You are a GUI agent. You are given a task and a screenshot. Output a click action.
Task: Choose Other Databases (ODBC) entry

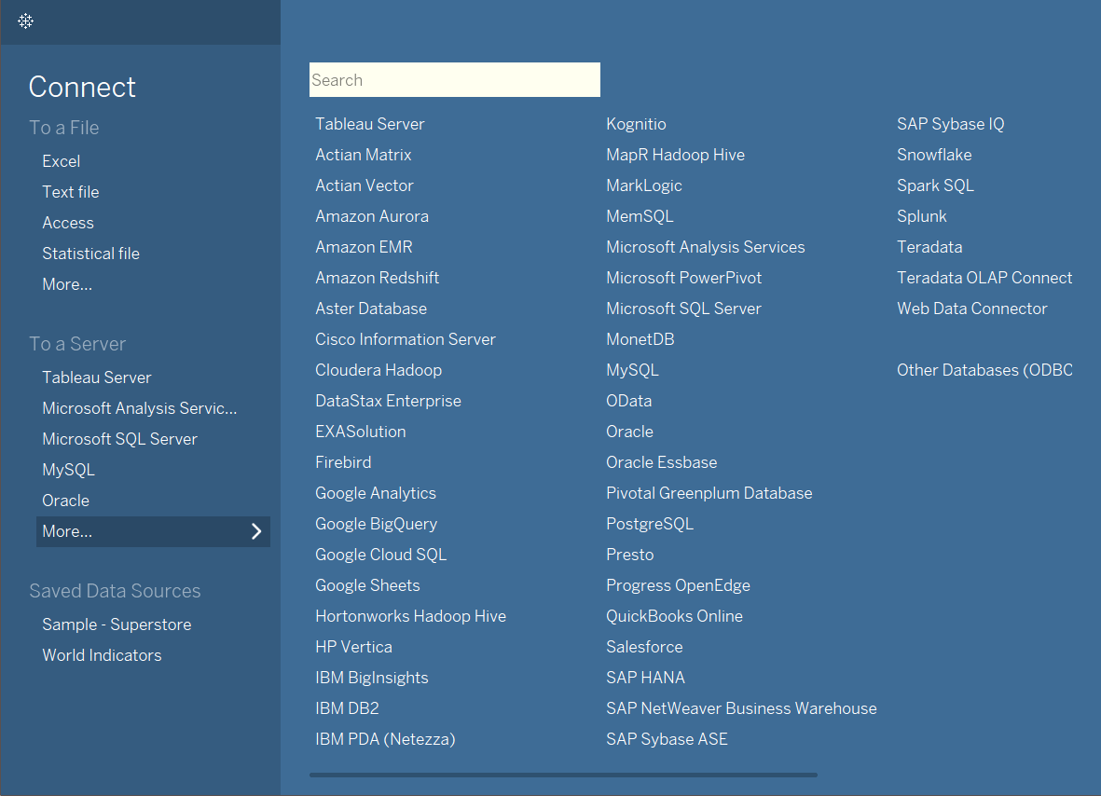[x=984, y=370]
